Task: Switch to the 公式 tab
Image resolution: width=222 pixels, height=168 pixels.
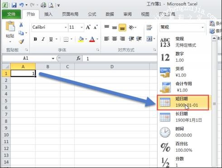Action: pyautogui.click(x=92, y=14)
